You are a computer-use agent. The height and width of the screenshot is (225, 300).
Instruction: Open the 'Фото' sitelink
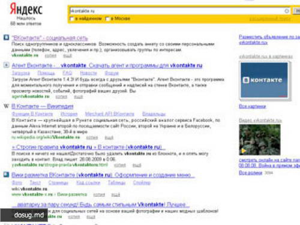pyautogui.click(x=17, y=182)
